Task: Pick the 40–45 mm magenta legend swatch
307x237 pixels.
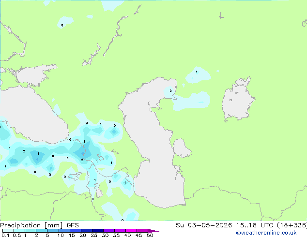Action: pyautogui.click(x=131, y=231)
